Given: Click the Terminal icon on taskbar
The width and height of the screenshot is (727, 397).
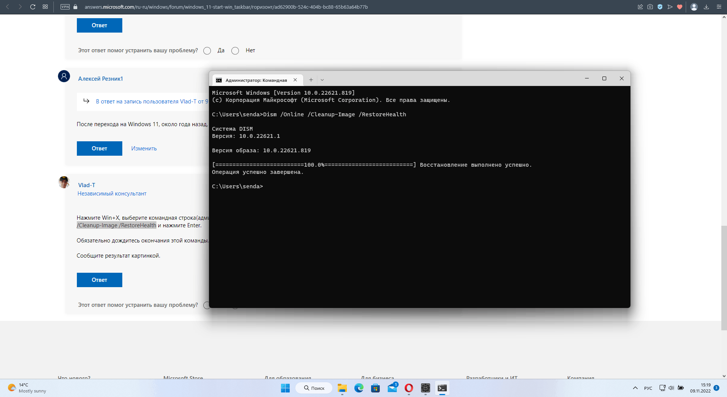Looking at the screenshot, I should tap(442, 388).
